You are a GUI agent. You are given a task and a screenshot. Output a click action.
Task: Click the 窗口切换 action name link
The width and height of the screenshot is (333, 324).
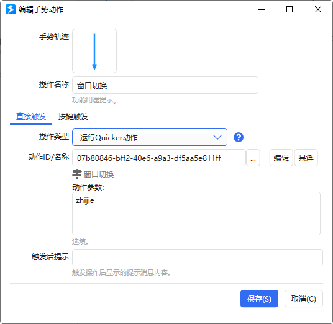[x=99, y=174]
